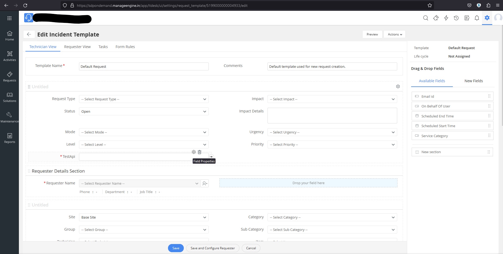Open the admin settings gear in header
503x254 pixels.
click(x=487, y=18)
